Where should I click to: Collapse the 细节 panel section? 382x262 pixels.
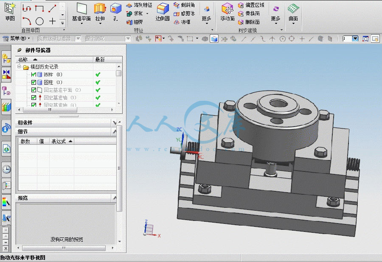point(115,132)
